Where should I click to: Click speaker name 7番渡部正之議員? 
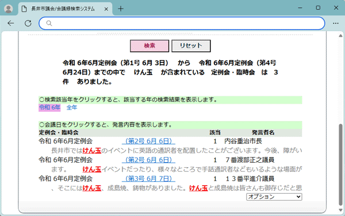(250, 160)
